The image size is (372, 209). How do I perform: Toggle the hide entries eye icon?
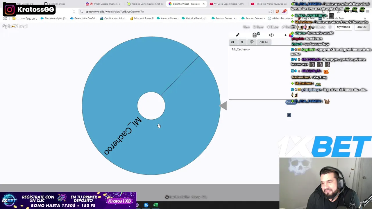(271, 35)
